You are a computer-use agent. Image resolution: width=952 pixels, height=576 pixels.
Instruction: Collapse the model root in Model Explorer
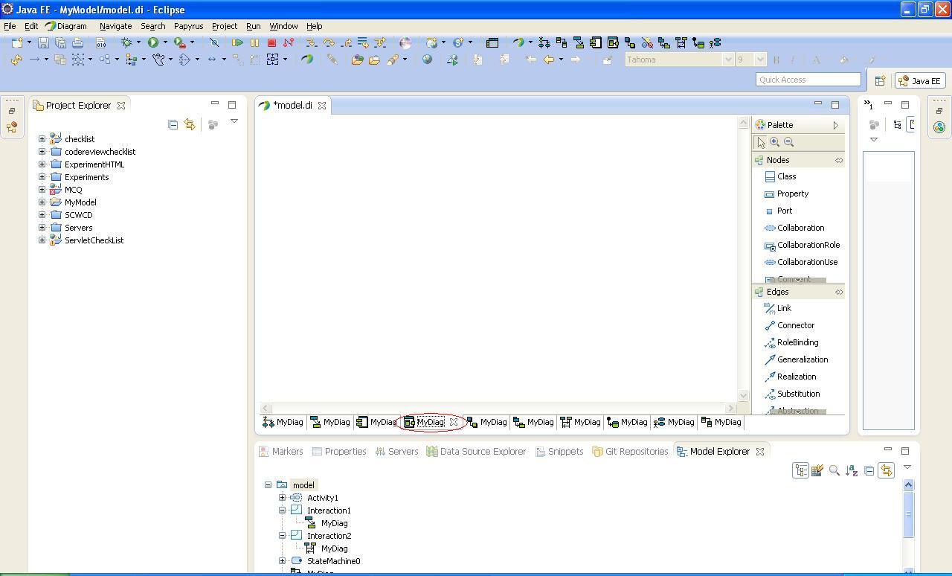(268, 484)
